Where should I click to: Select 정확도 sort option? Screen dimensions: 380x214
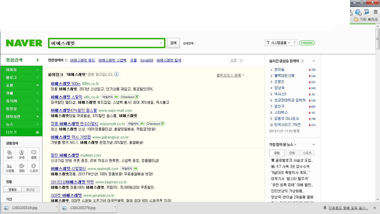pyautogui.click(x=13, y=189)
